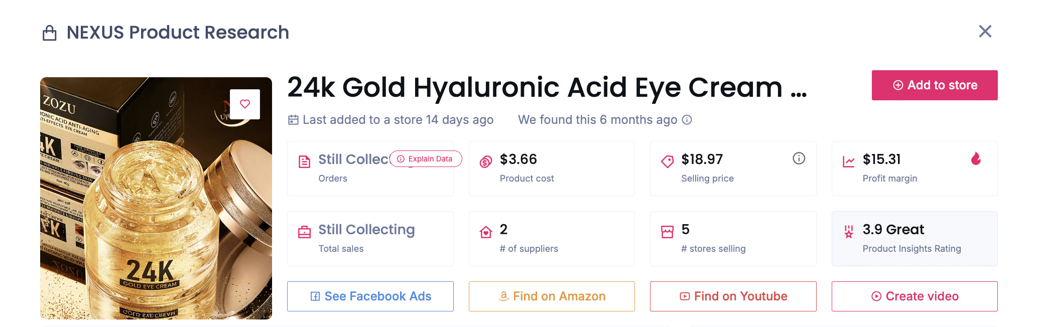Screen dimensions: 1042x327
Task: Click the 'Add to store' button
Action: pyautogui.click(x=934, y=85)
